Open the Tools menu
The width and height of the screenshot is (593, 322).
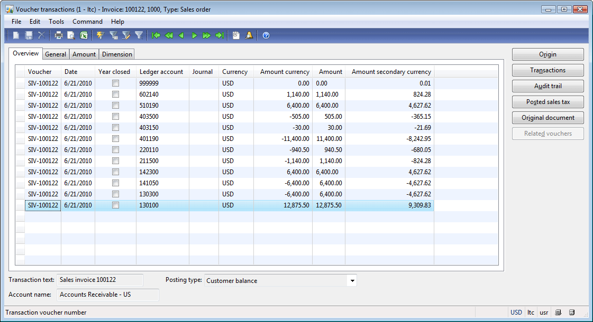coord(57,22)
